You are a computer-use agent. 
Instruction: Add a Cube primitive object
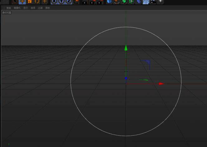tap(109, 1)
